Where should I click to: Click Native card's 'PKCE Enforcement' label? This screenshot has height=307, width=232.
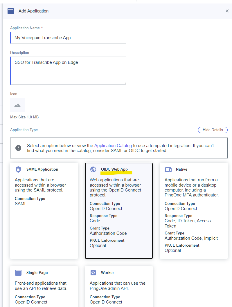[182, 245]
